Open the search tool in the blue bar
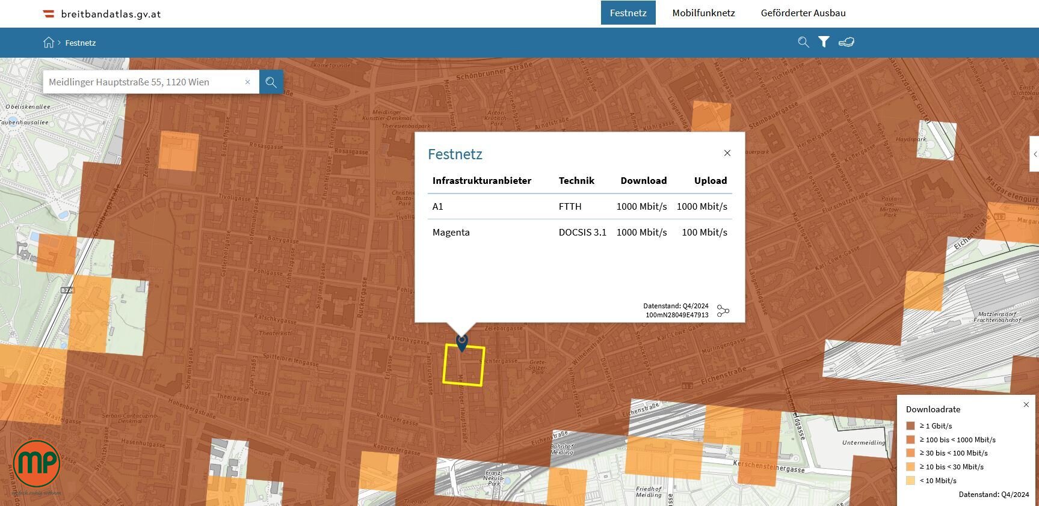The height and width of the screenshot is (506, 1039). coord(803,42)
